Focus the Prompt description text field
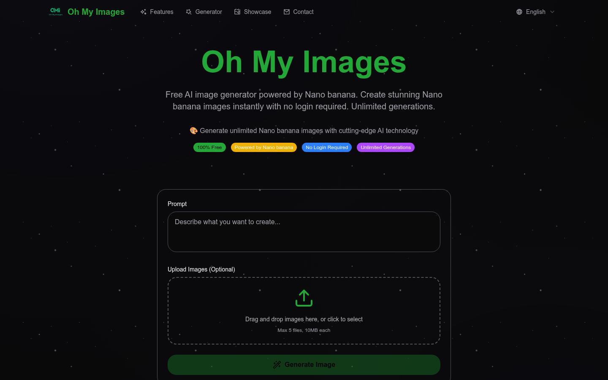This screenshot has width=608, height=380. [304, 232]
